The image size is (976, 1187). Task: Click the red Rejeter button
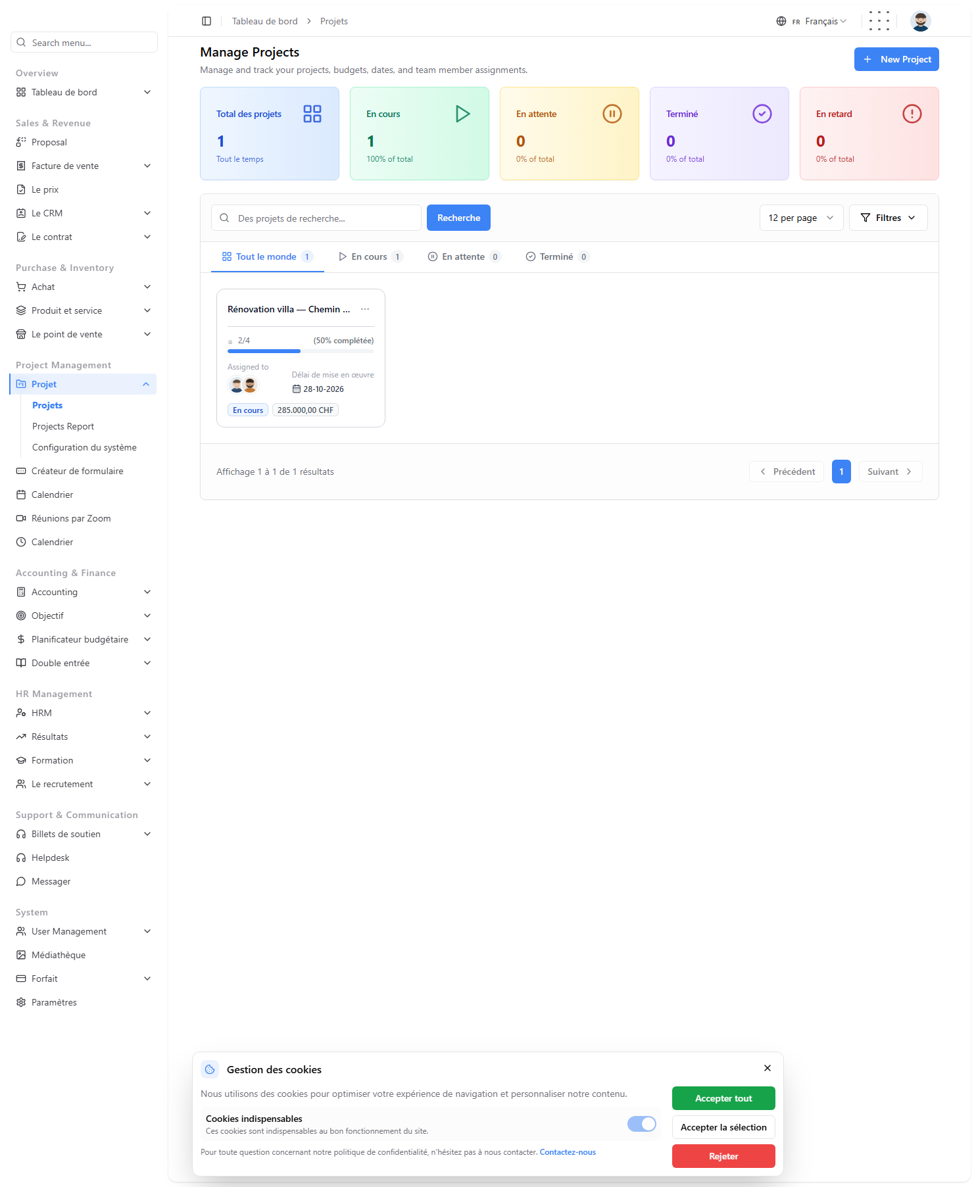[x=723, y=1156]
